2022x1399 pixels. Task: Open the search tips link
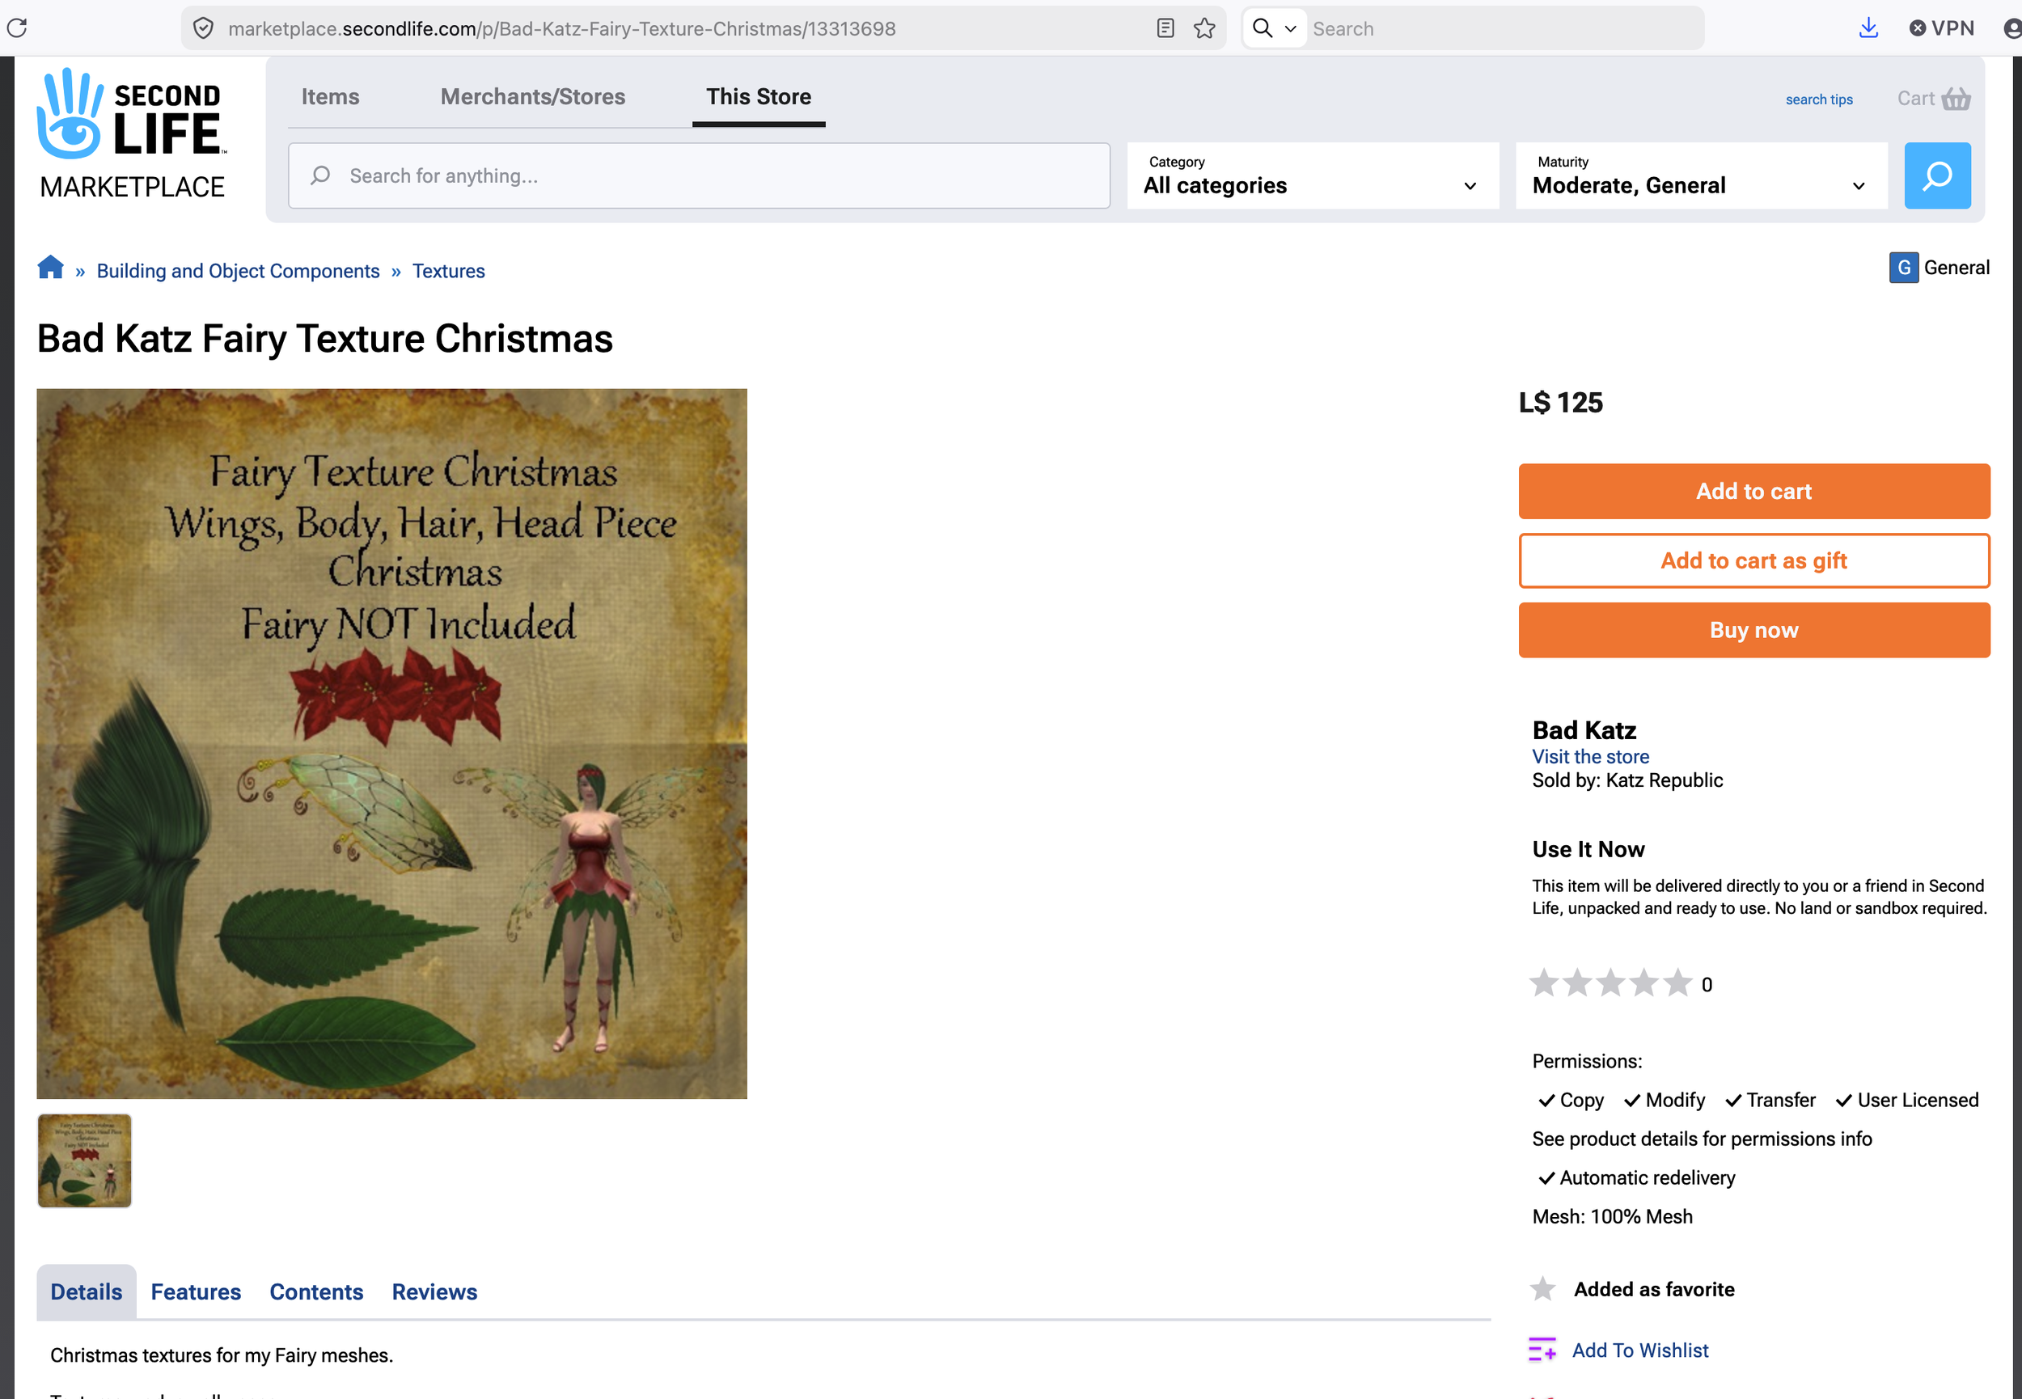[x=1819, y=99]
